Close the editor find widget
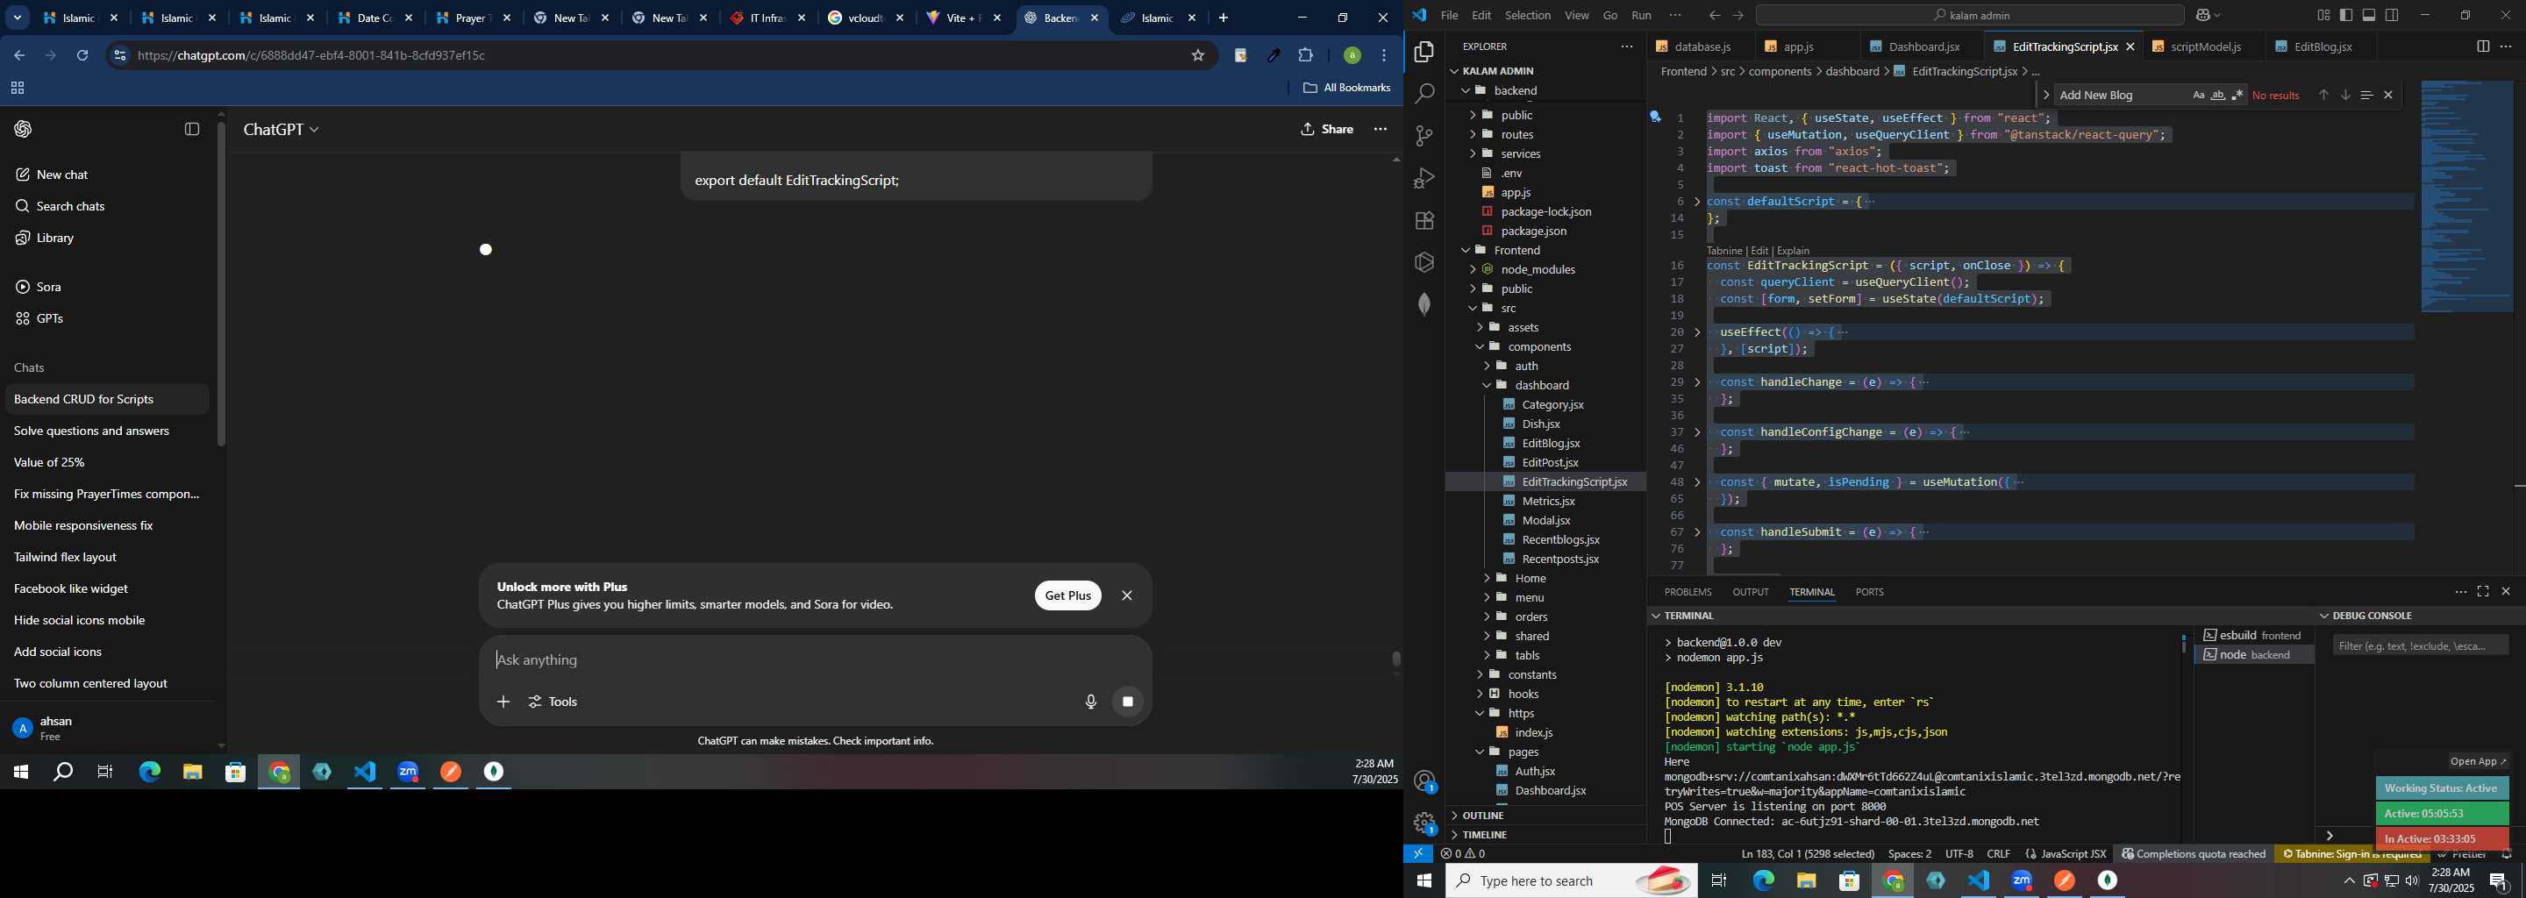2526x898 pixels. pyautogui.click(x=2388, y=95)
